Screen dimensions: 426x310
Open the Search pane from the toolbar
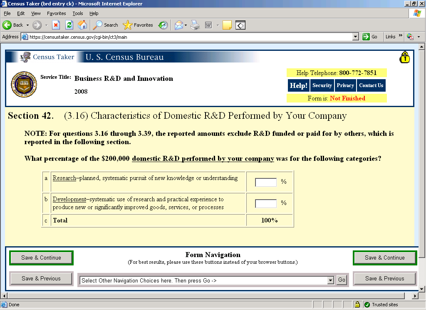click(x=106, y=25)
